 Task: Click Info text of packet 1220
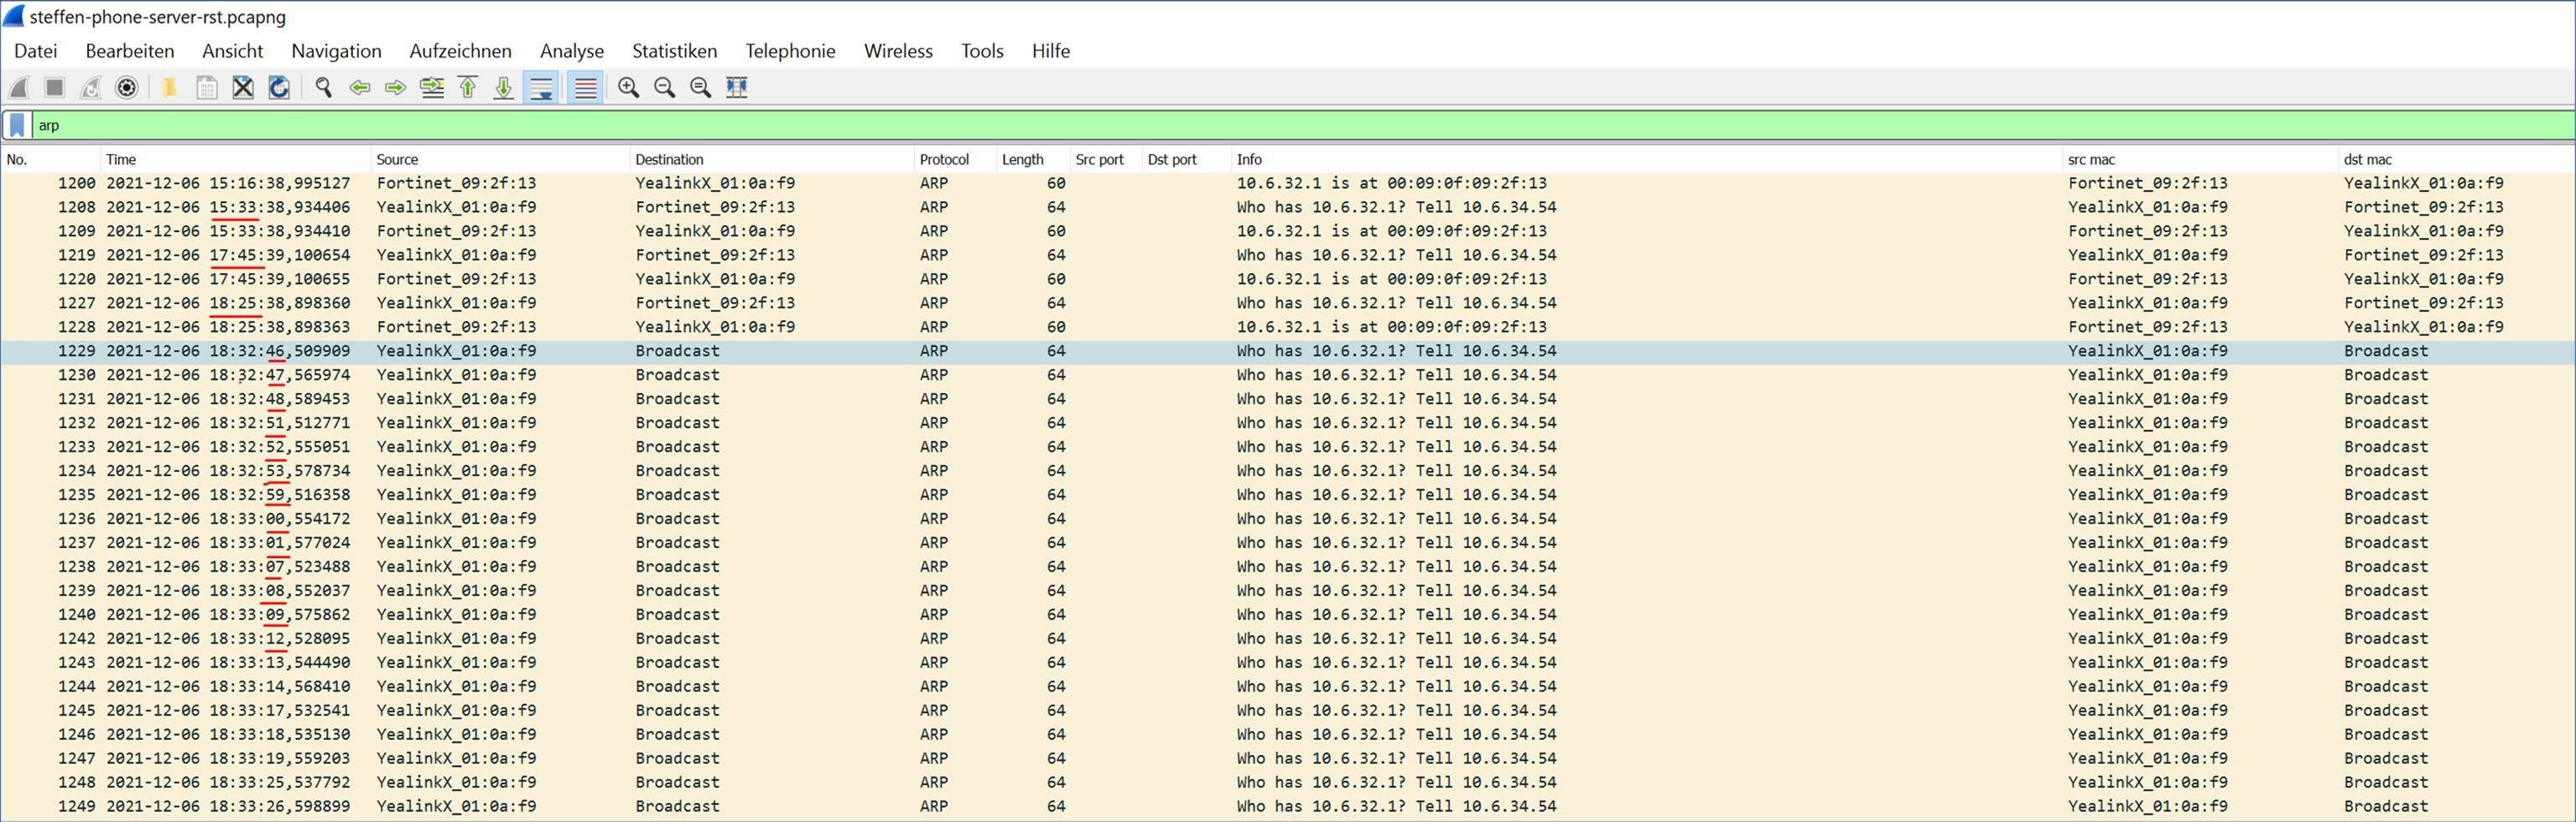click(1391, 280)
